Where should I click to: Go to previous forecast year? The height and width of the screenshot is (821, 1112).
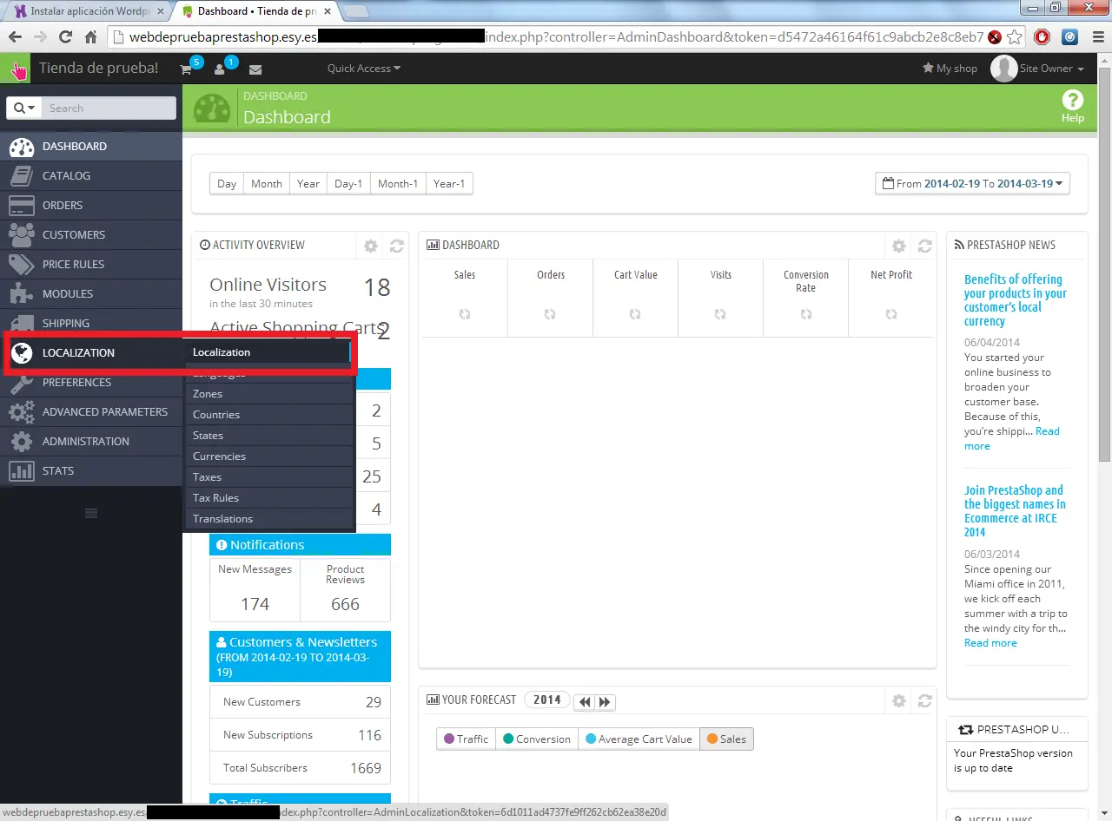(x=585, y=701)
